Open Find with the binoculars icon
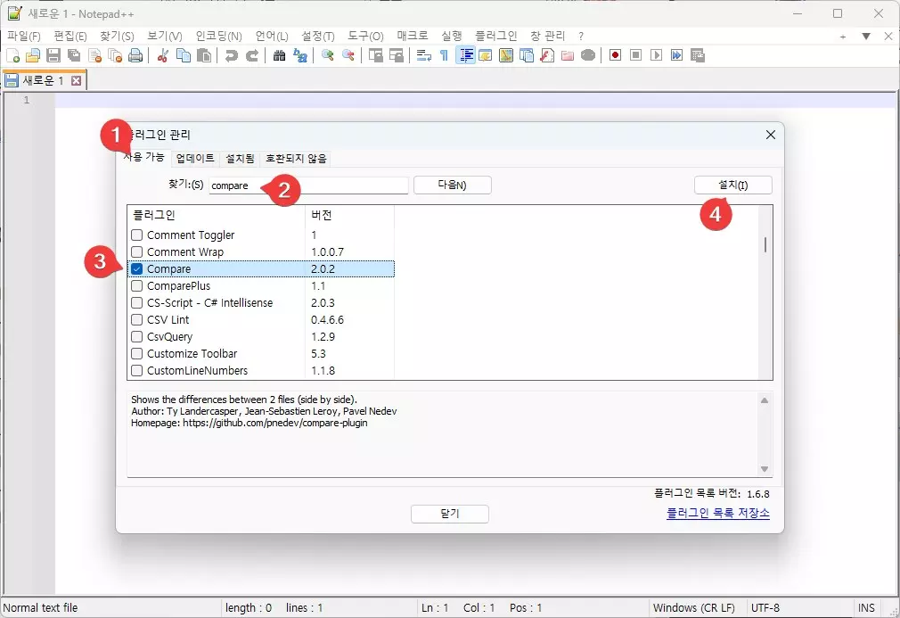 [x=279, y=55]
